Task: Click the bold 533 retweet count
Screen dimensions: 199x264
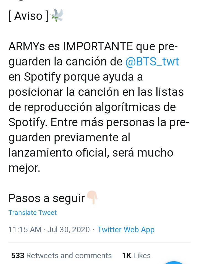Action: click(18, 256)
